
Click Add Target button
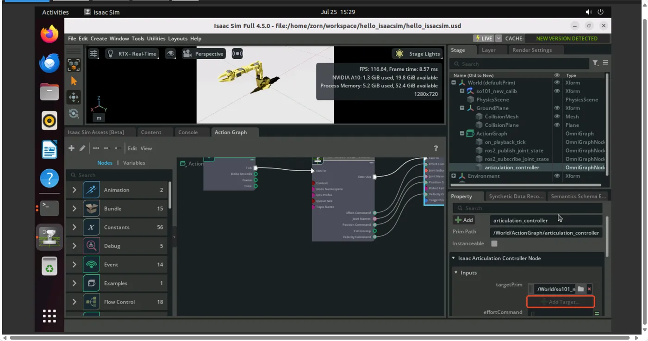[x=561, y=302]
